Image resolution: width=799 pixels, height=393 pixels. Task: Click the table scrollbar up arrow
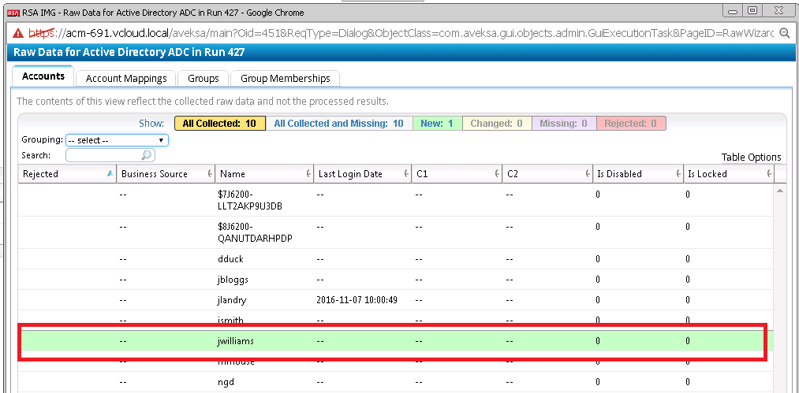[781, 191]
